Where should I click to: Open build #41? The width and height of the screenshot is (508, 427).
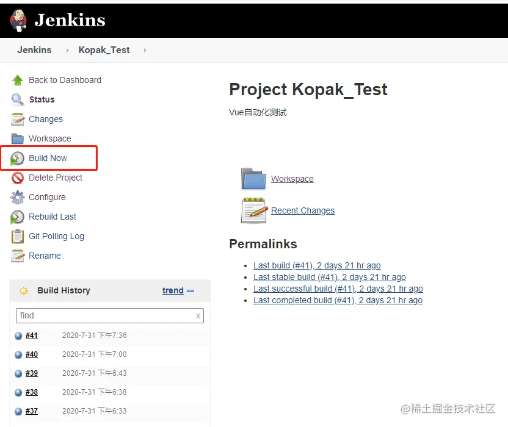(31, 335)
